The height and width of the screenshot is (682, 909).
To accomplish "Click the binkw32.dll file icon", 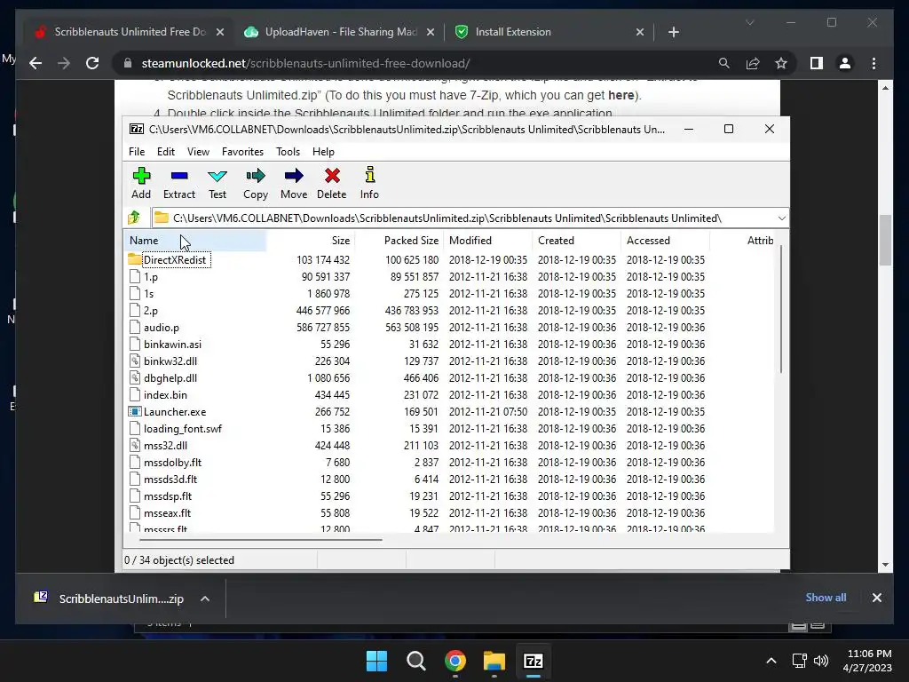I will point(135,361).
